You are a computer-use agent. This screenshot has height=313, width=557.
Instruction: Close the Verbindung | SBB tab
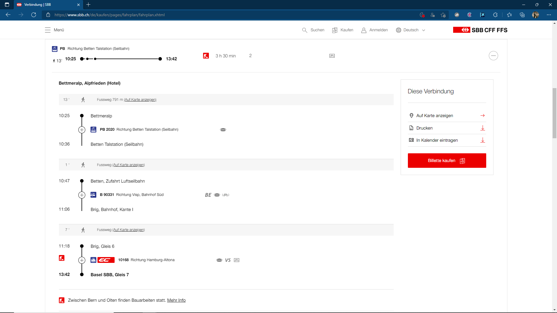[x=78, y=5]
